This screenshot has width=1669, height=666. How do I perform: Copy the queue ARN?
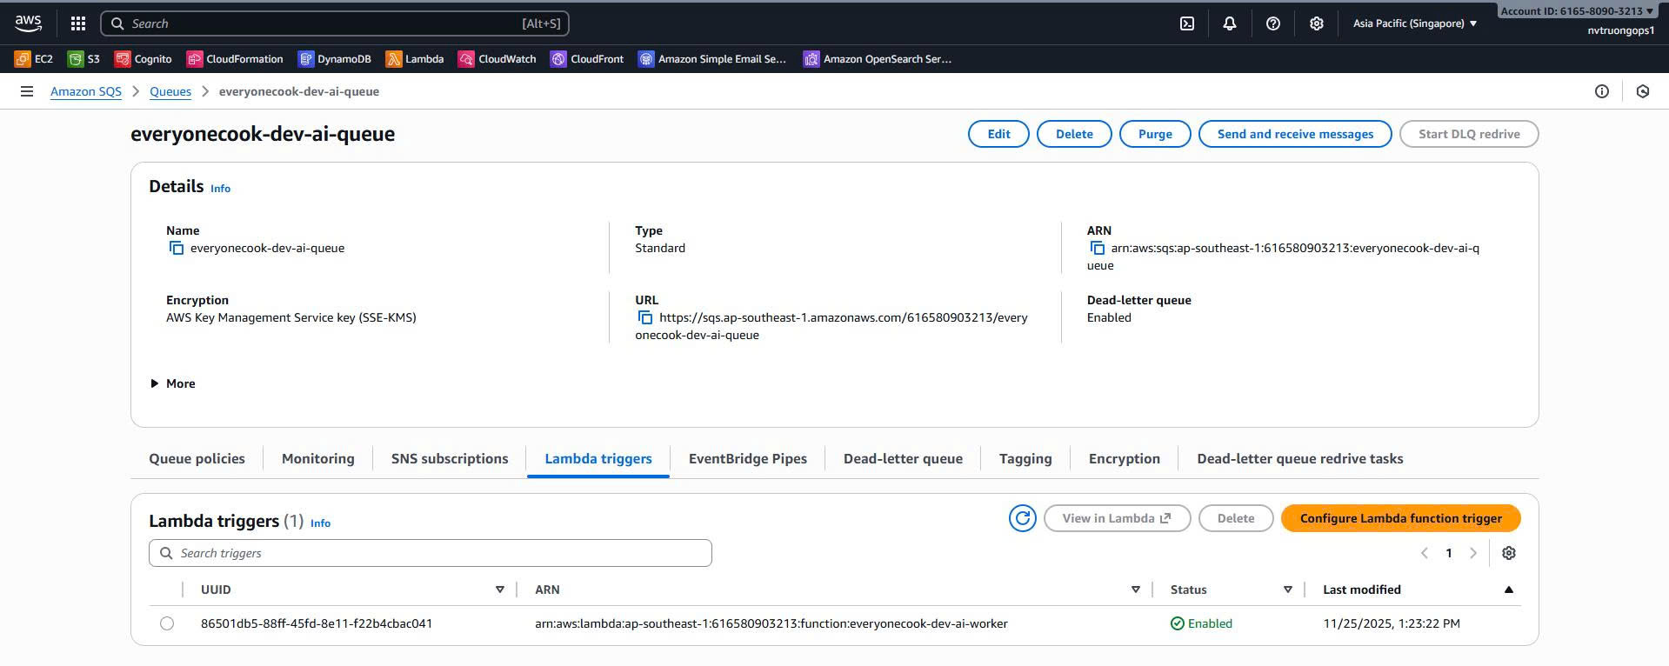point(1098,249)
